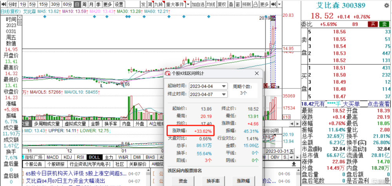392x186 pixels.
Task: Click the jump-to-end arrow icon in toolbar
Action: [x=274, y=4]
